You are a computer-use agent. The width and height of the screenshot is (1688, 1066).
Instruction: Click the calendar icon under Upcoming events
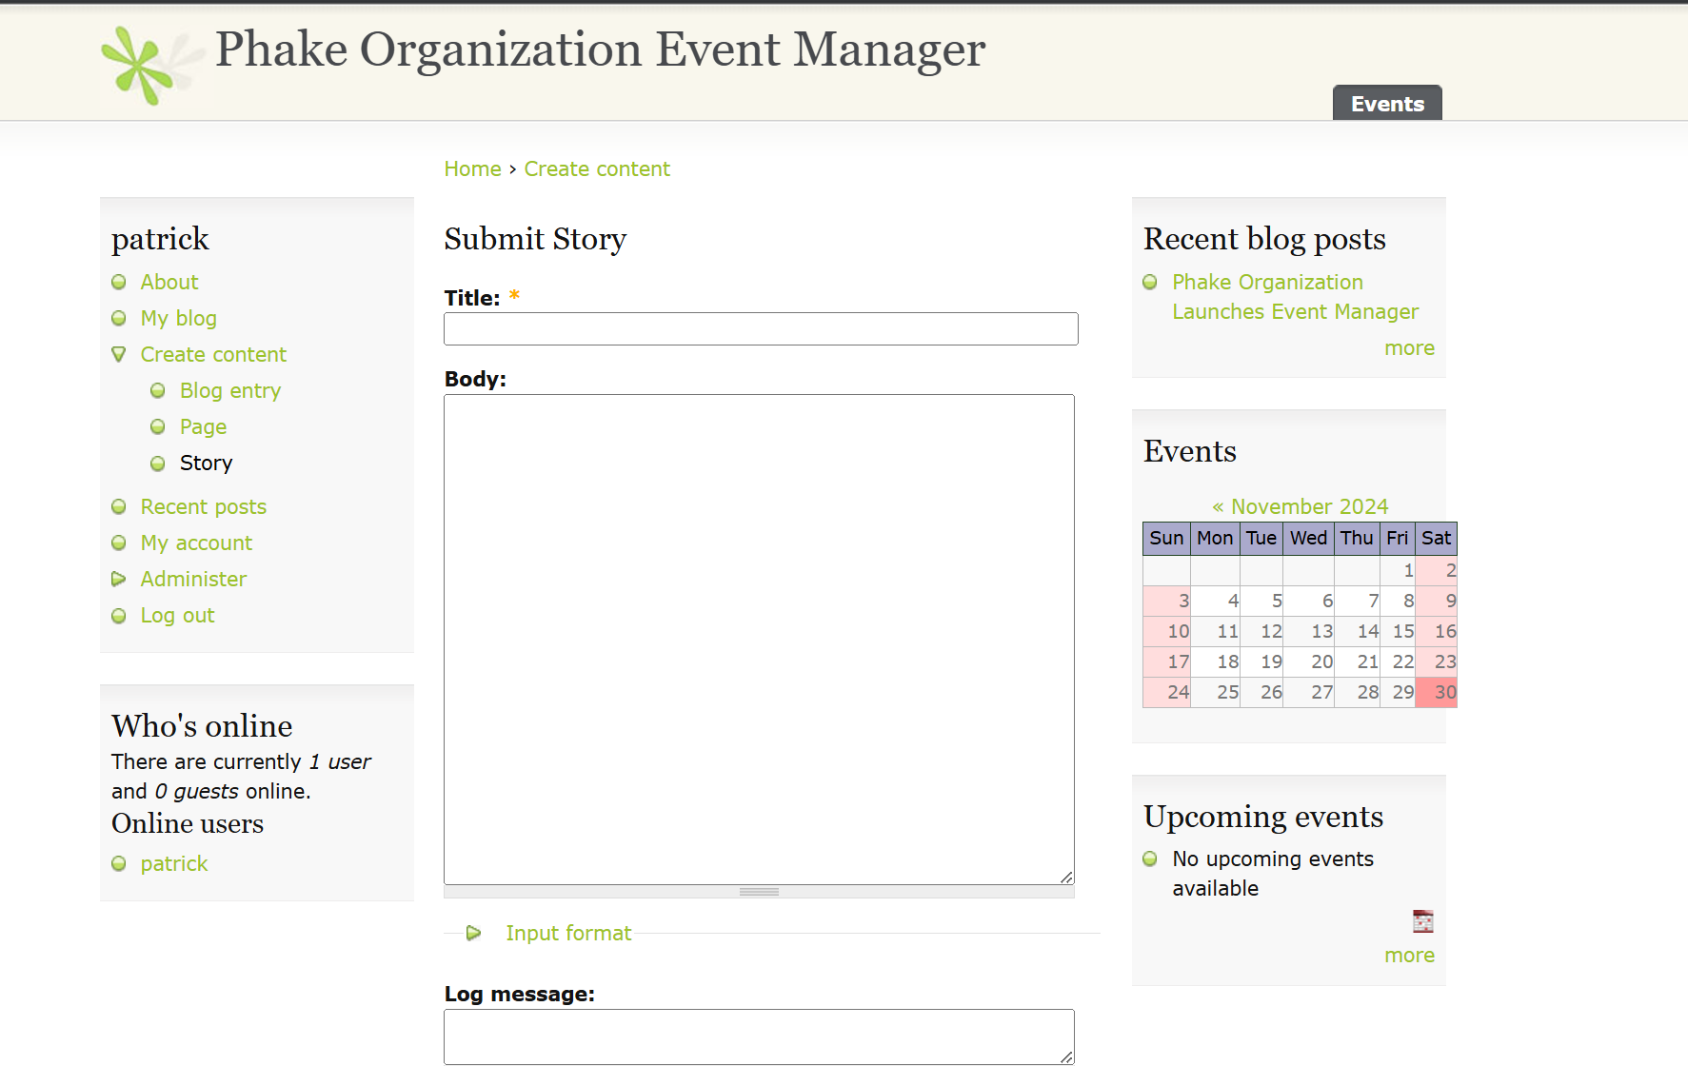click(1422, 920)
